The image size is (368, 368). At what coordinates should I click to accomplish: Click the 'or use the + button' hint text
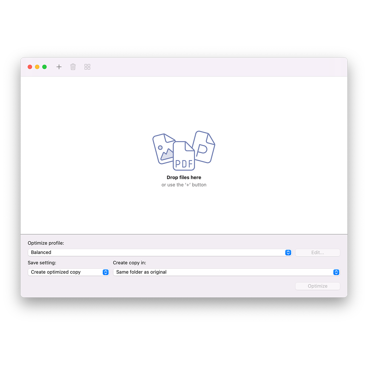pyautogui.click(x=184, y=185)
